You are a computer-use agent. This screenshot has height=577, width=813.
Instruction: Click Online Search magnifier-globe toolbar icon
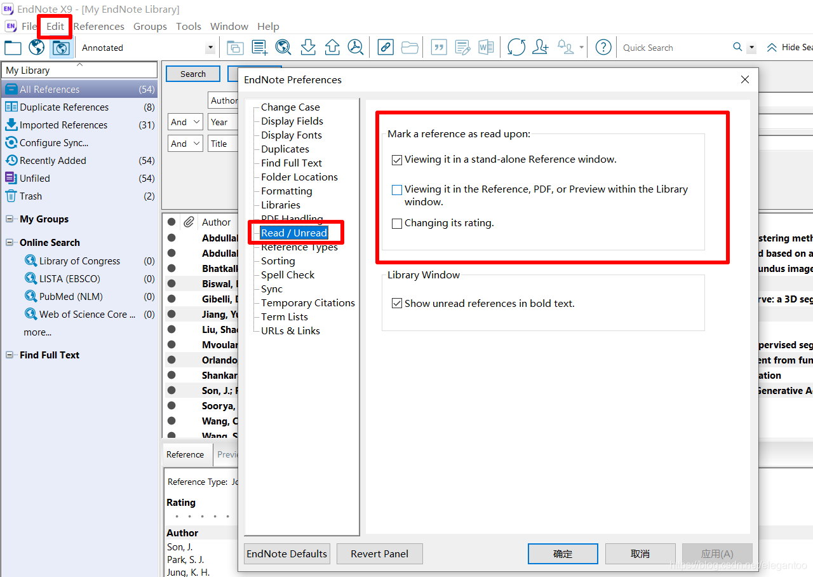pyautogui.click(x=283, y=47)
